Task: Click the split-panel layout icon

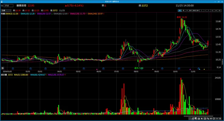Action: click(205, 119)
